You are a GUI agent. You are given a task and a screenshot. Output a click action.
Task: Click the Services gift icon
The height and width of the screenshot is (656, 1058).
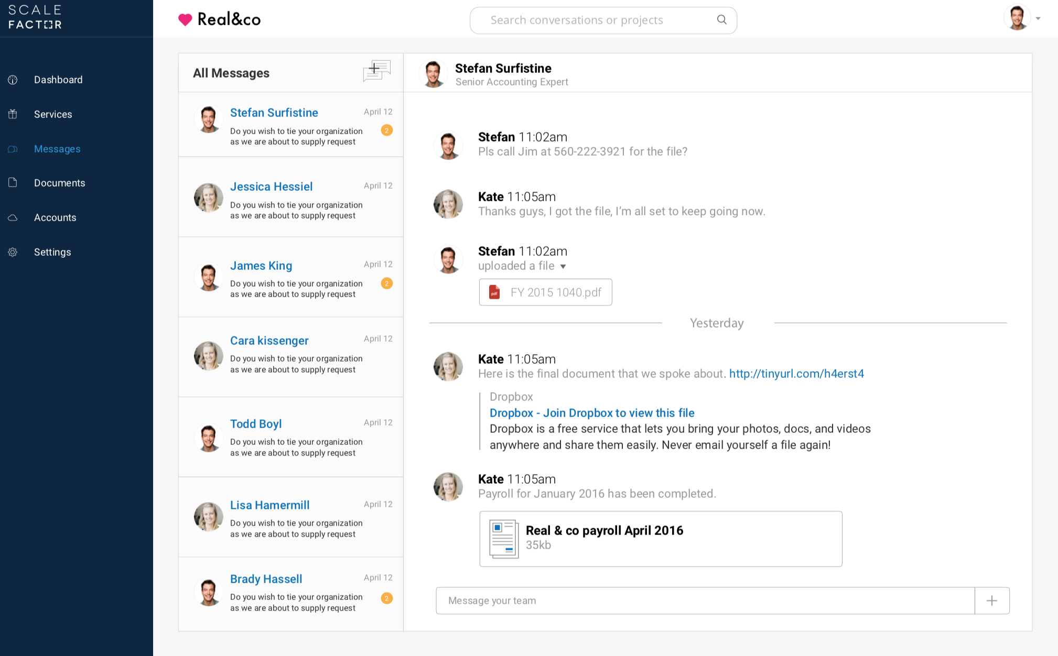(13, 114)
